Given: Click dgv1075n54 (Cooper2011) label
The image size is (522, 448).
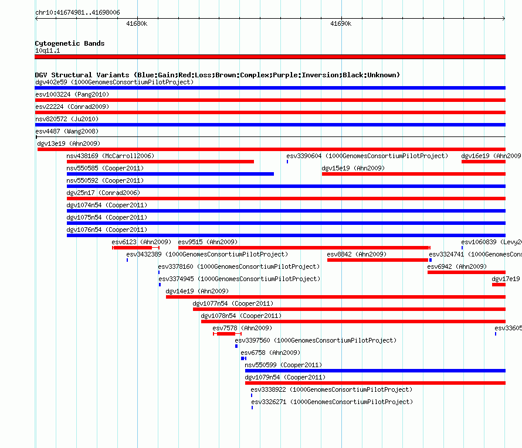Looking at the screenshot, I should (x=107, y=217).
